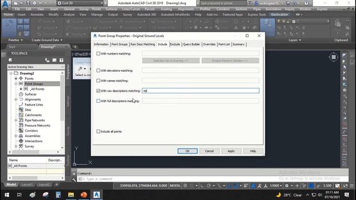
Task: Click the Pressure Networks tree icon
Action: point(21,126)
